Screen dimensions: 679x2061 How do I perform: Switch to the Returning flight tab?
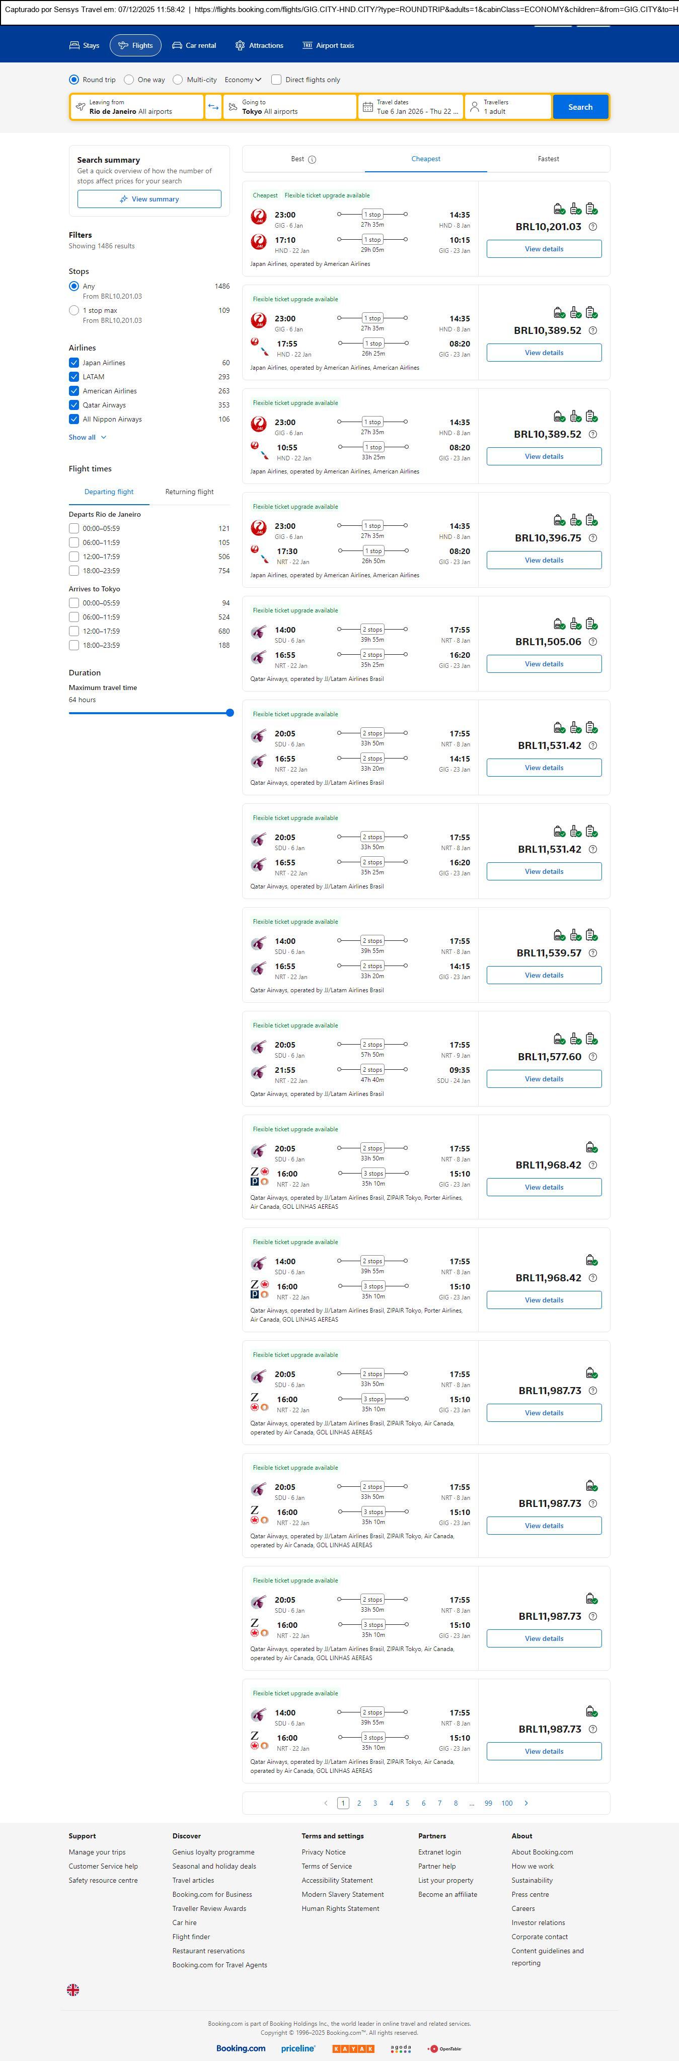[x=189, y=492]
